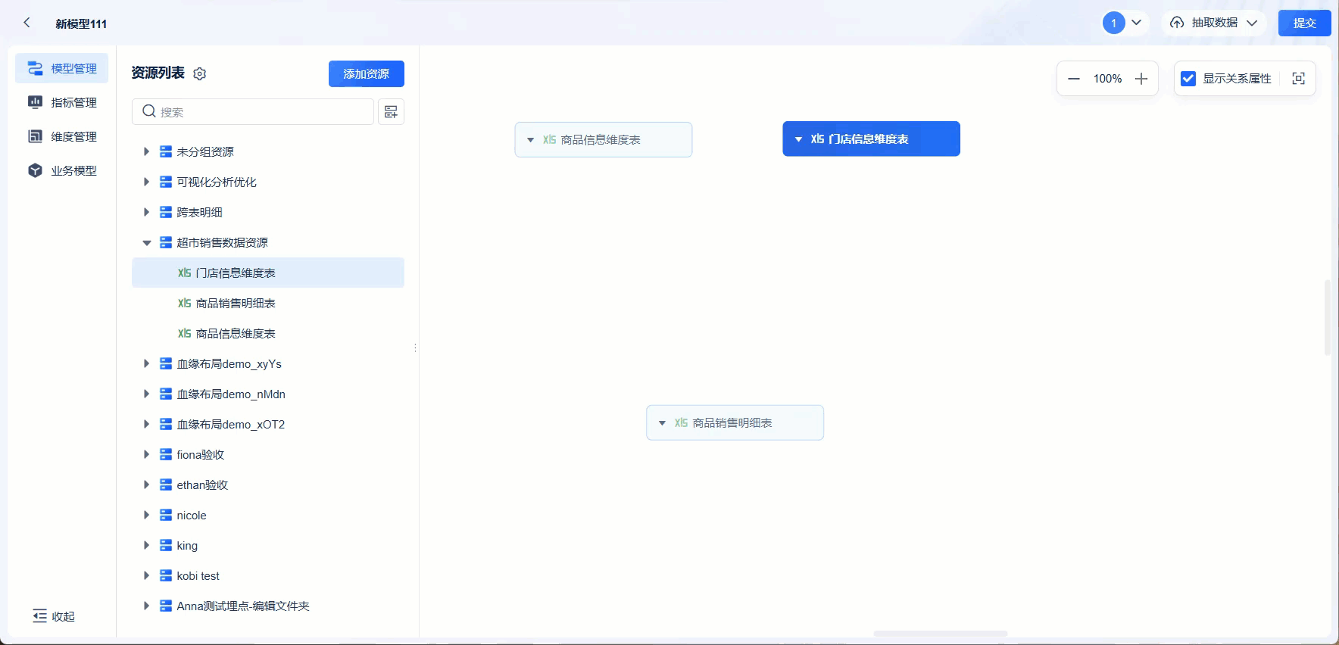Select the 门店信息维度表 canvas node

click(x=871, y=139)
